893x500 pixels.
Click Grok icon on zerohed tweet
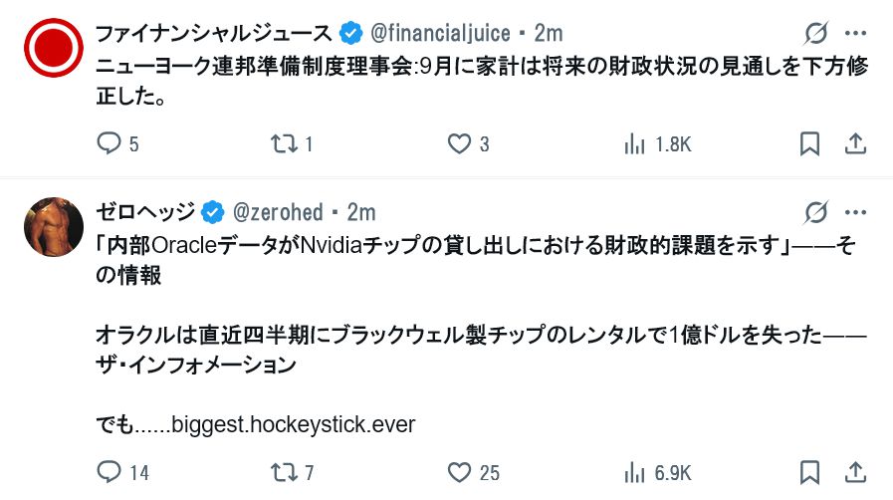[815, 212]
